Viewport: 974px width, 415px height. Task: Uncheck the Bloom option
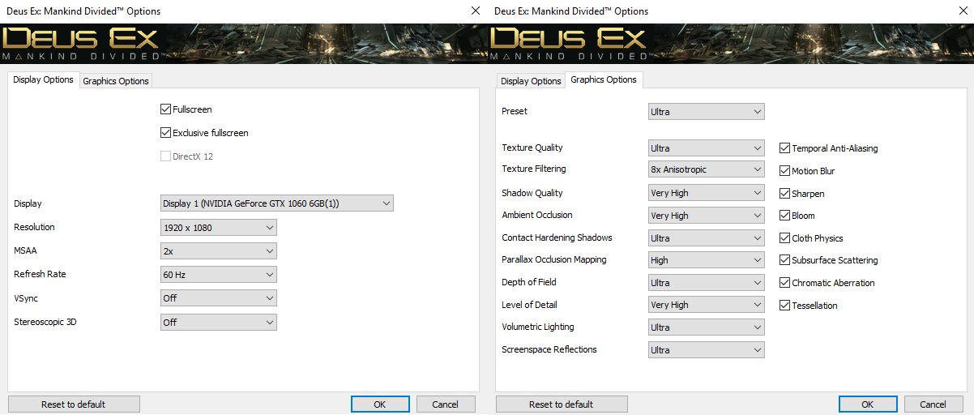click(784, 216)
